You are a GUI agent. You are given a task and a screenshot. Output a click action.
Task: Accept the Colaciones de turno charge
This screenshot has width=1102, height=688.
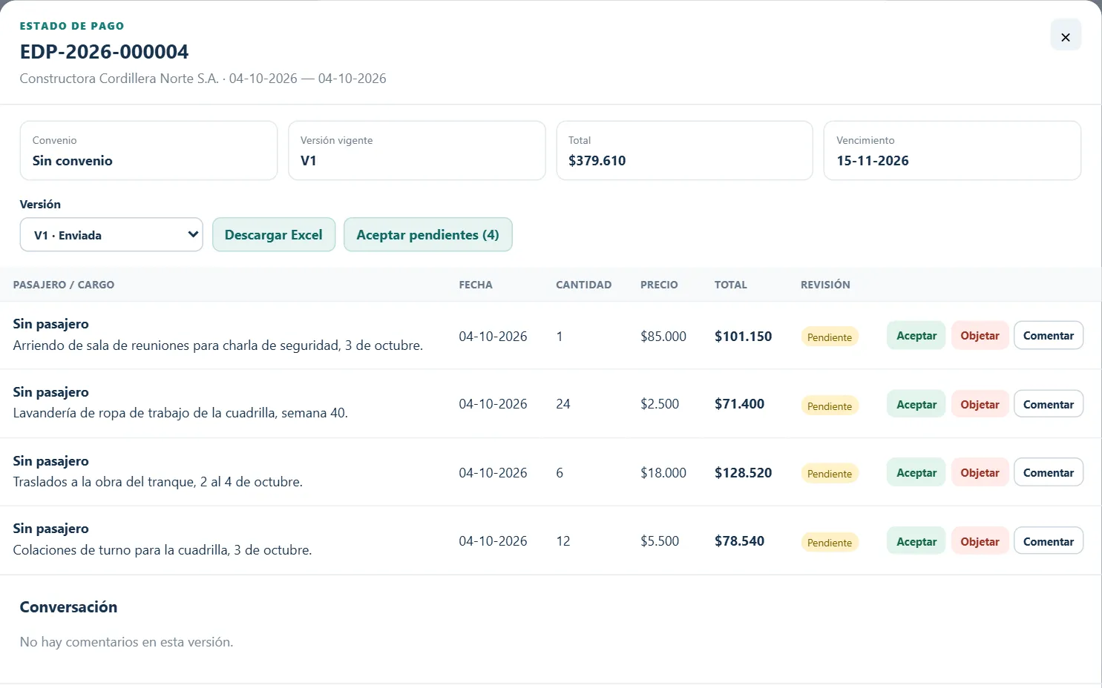[916, 541]
